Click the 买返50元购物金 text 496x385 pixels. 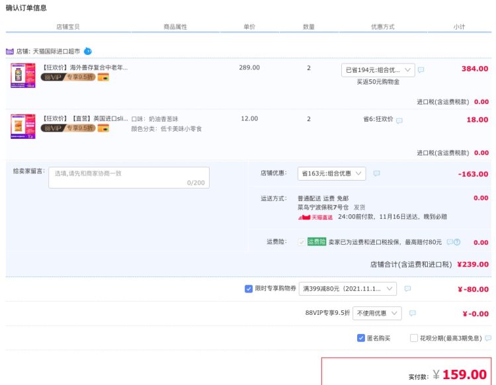coord(378,82)
